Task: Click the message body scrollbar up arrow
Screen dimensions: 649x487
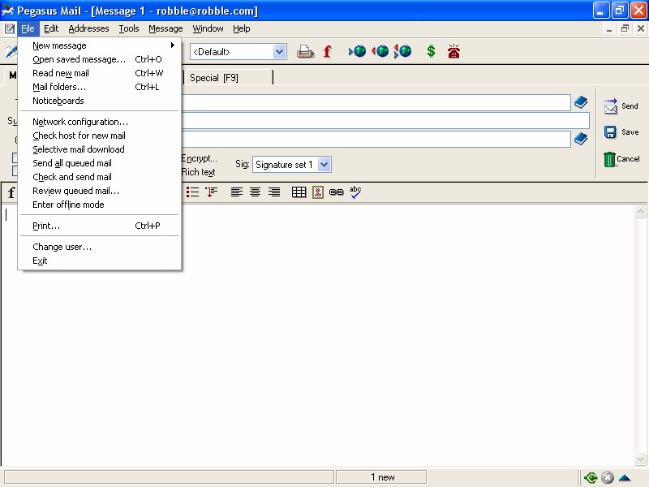Action: (640, 212)
